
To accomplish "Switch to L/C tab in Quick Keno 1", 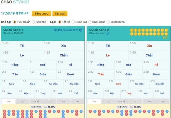I will point(22,102).
